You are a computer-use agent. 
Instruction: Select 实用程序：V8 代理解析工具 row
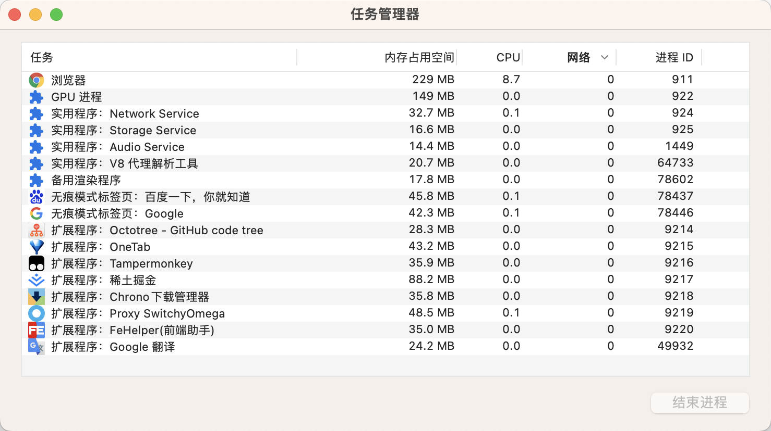(385, 163)
